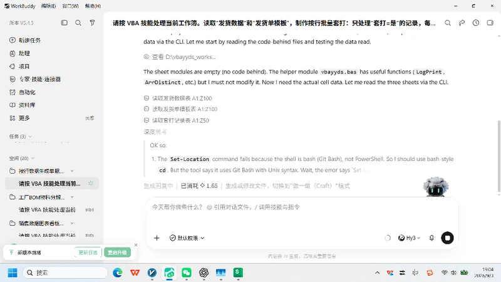This screenshot has width=501, height=282.
Task: Open the 帮助(H) menu
Action: pyautogui.click(x=93, y=6)
